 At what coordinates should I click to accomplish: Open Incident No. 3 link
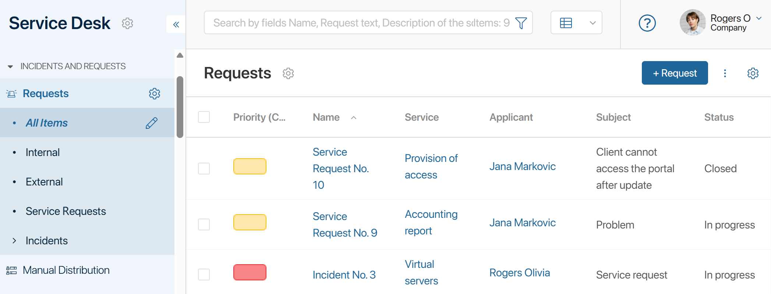344,275
